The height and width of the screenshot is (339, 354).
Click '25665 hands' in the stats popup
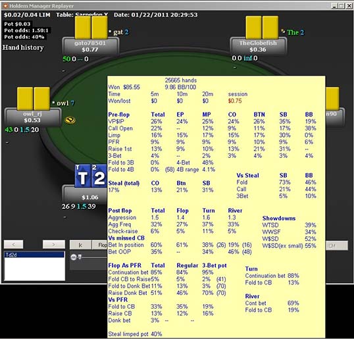point(180,80)
